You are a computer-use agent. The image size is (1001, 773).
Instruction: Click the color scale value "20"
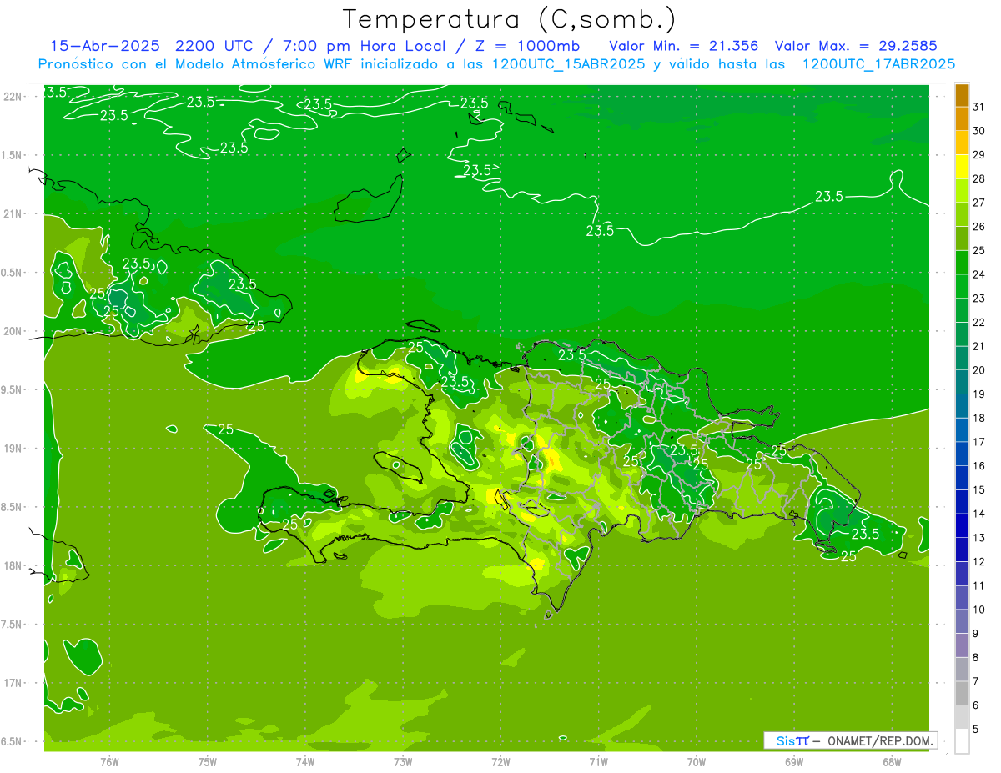978,370
